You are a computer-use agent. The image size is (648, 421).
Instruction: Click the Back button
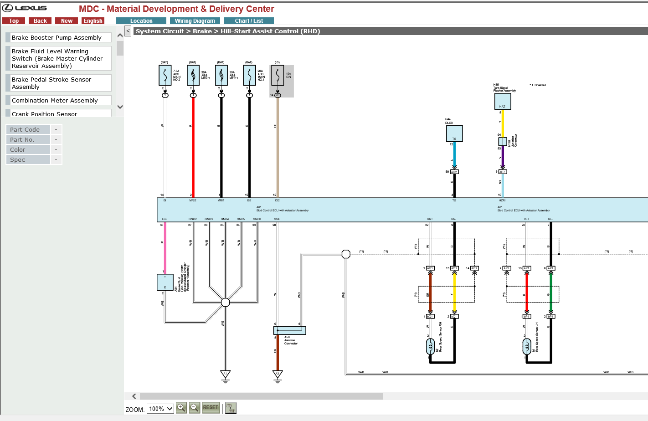40,21
